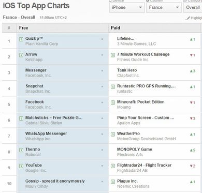The width and height of the screenshot is (202, 193).
Task: Open the Lifeline... paid app link
Action: 125,38
